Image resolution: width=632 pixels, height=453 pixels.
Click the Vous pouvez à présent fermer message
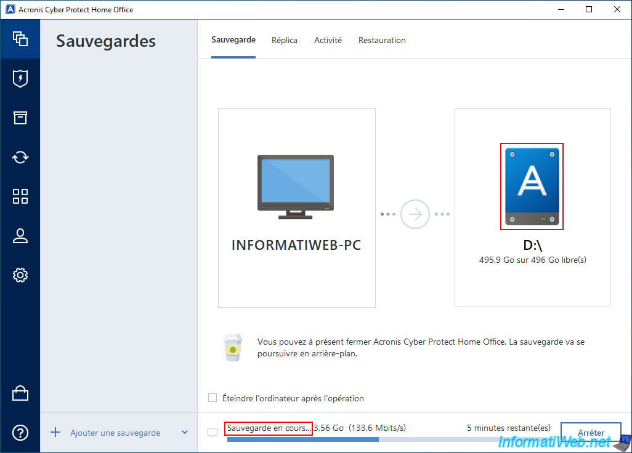[x=421, y=348]
